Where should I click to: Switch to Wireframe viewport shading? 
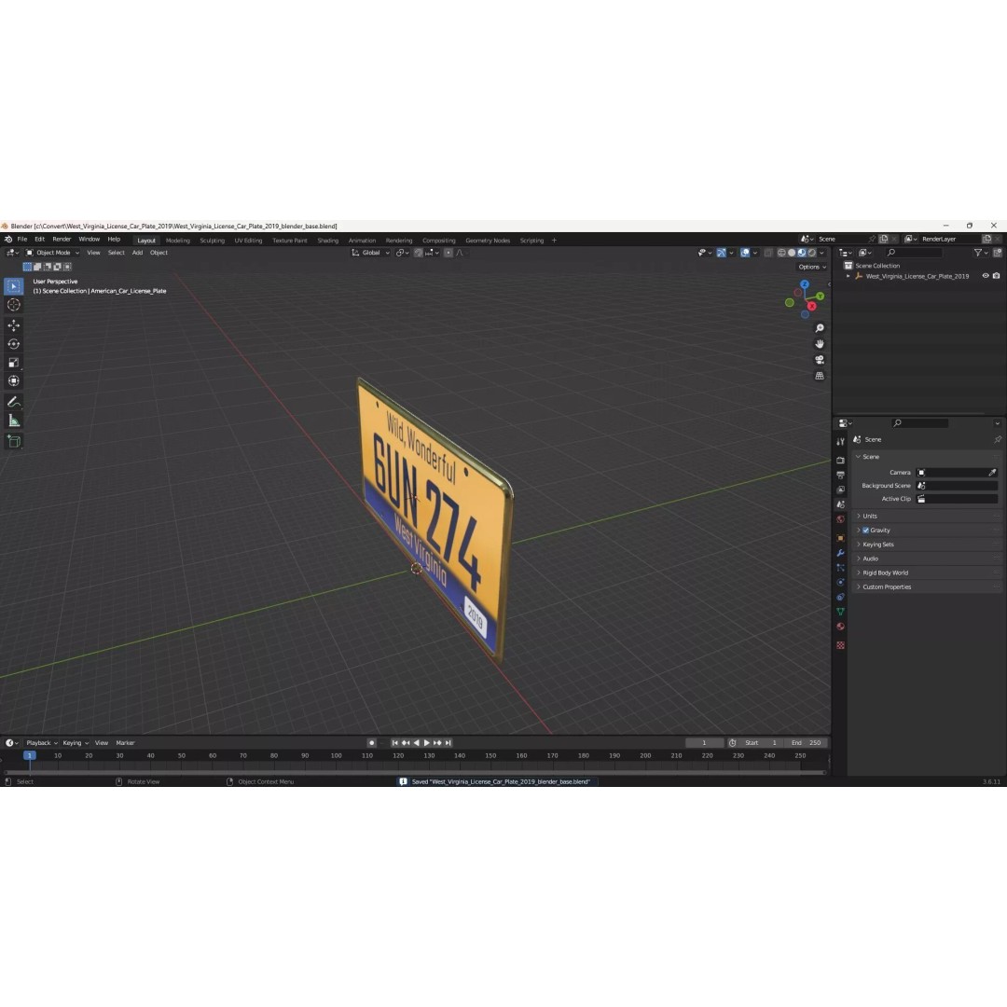[781, 253]
